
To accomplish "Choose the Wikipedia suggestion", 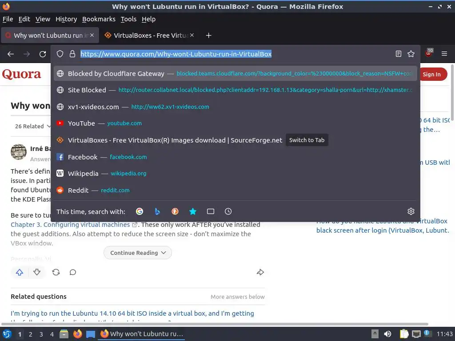I will [x=235, y=174].
